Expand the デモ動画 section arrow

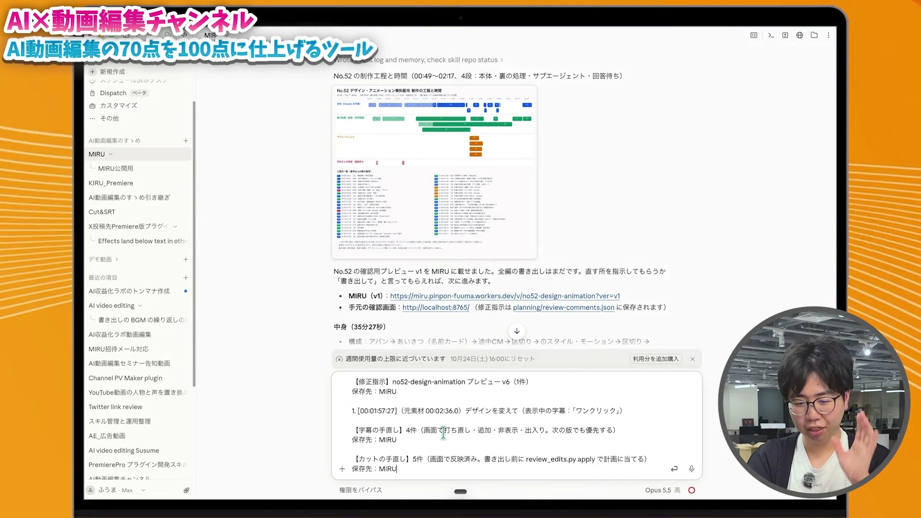(x=117, y=259)
